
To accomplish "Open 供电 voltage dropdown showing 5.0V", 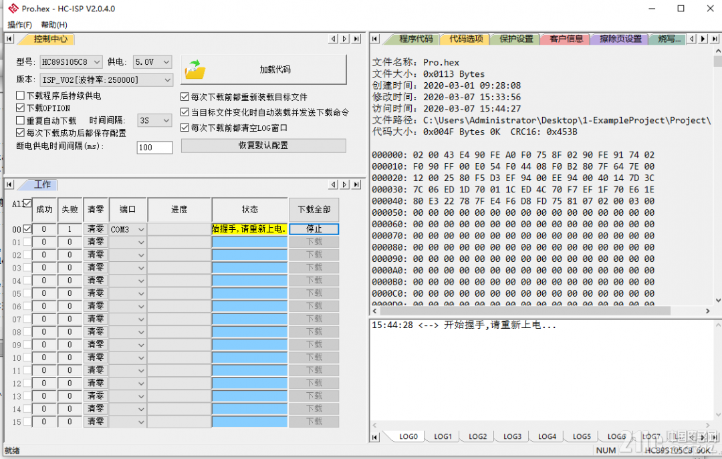I will (x=152, y=61).
